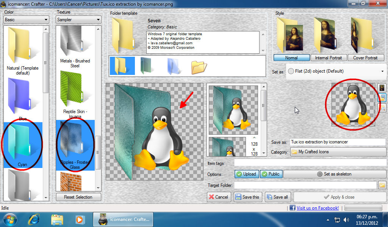Click the Save as name field

tap(338, 142)
